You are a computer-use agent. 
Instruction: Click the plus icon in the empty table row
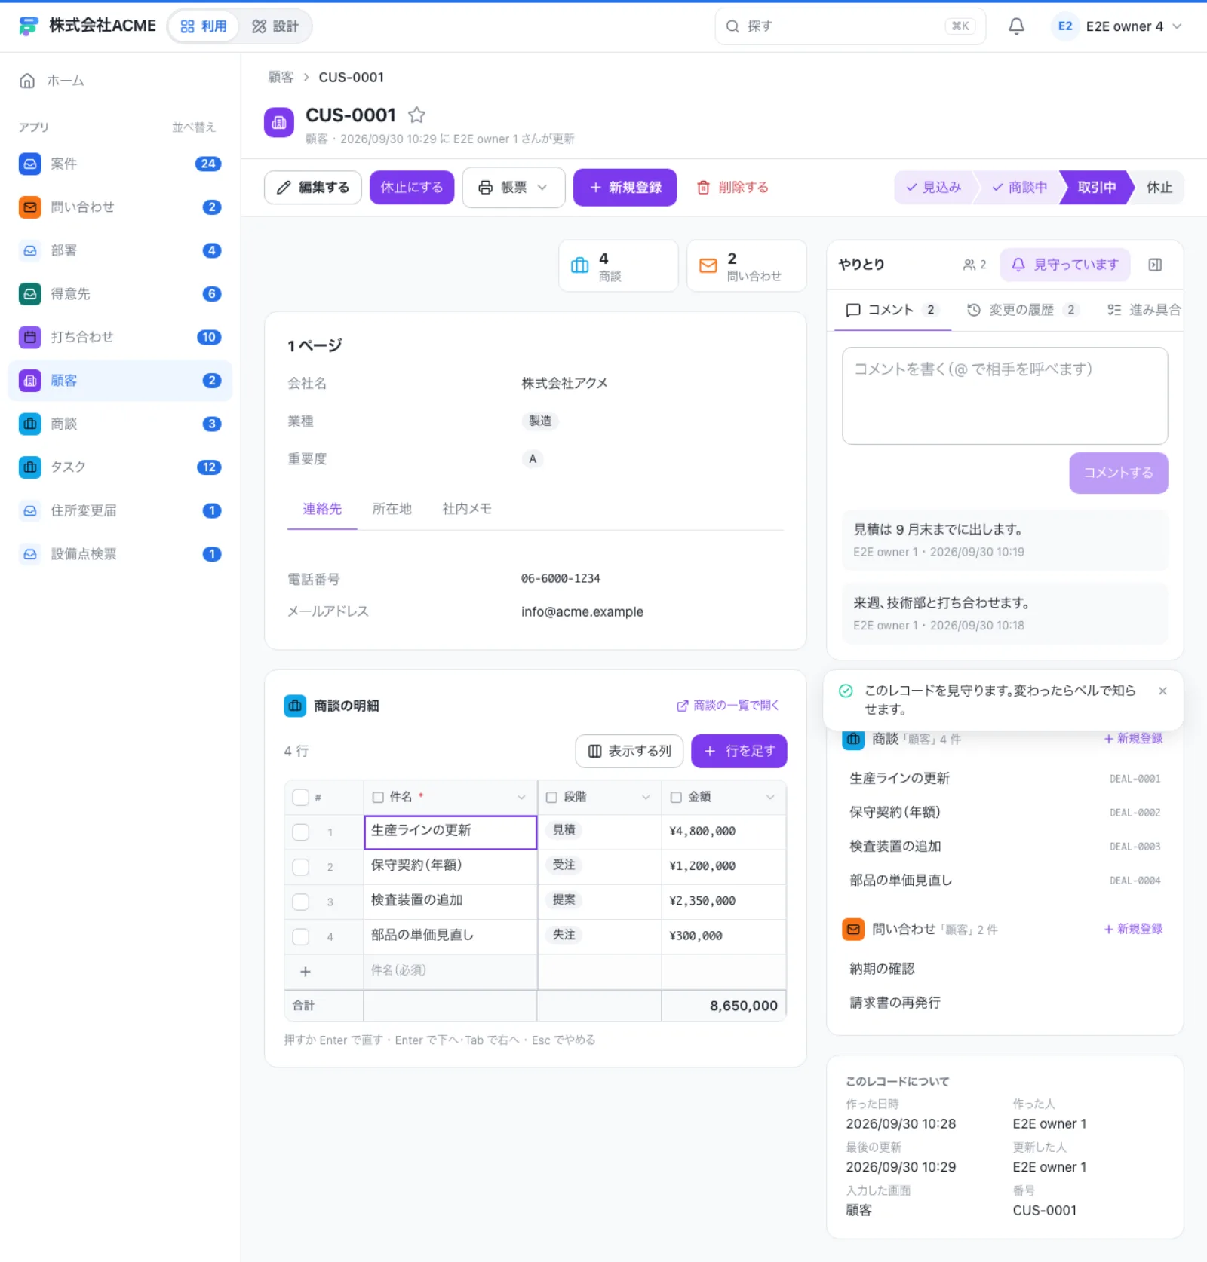(x=306, y=972)
